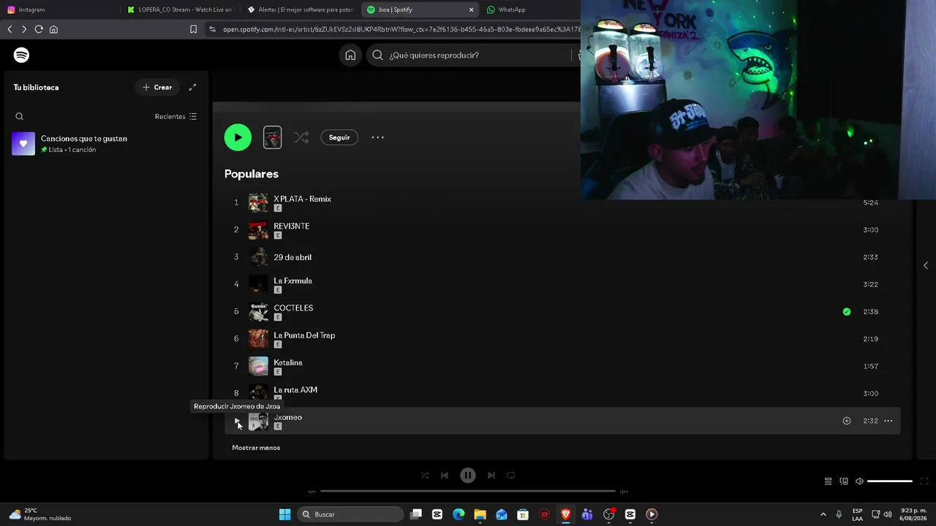This screenshot has width=936, height=526.
Task: Open the Windows Start menu
Action: (x=284, y=514)
